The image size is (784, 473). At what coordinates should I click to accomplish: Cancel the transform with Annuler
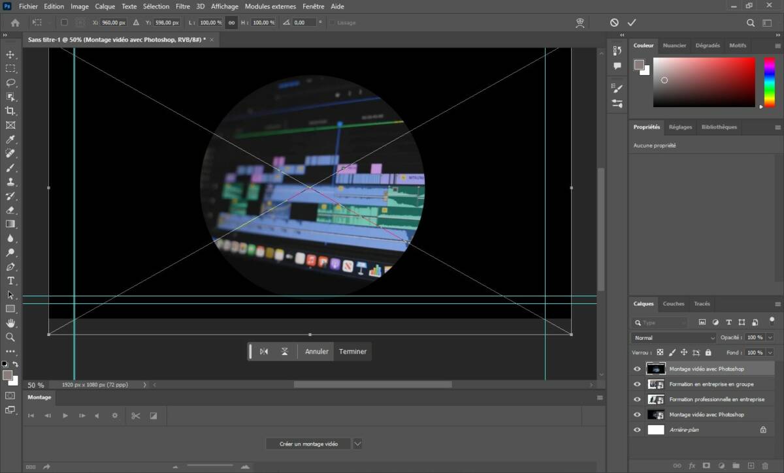(316, 351)
